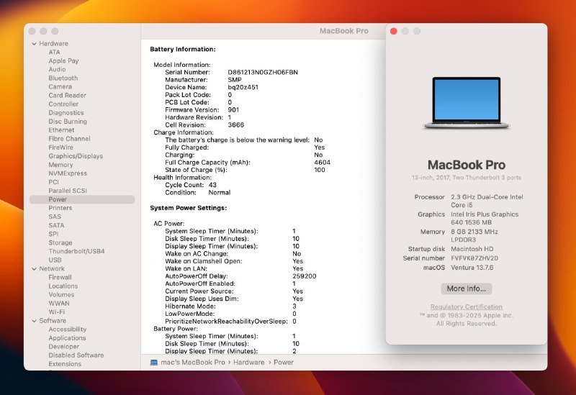Close the About This Mac window
Image resolution: width=576 pixels, height=395 pixels.
pos(393,31)
